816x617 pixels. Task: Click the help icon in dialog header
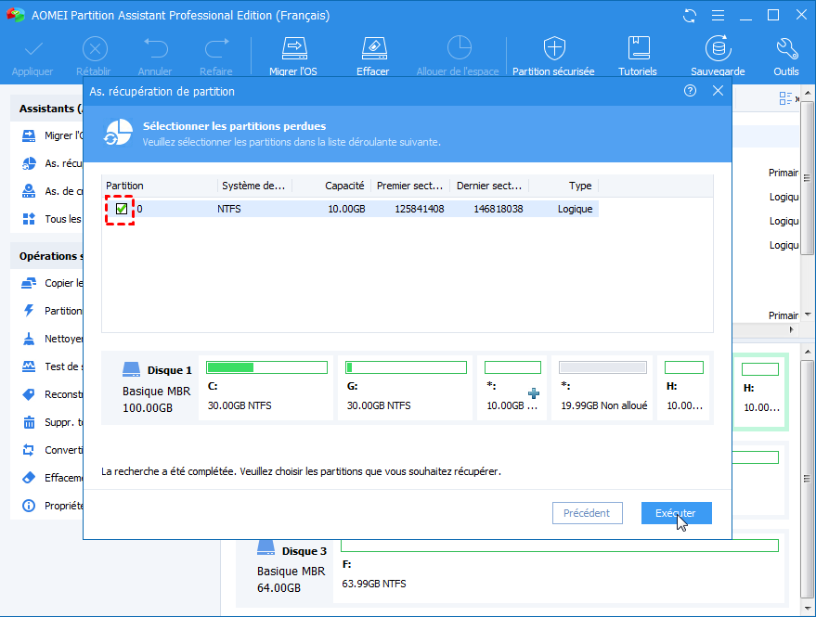point(690,91)
